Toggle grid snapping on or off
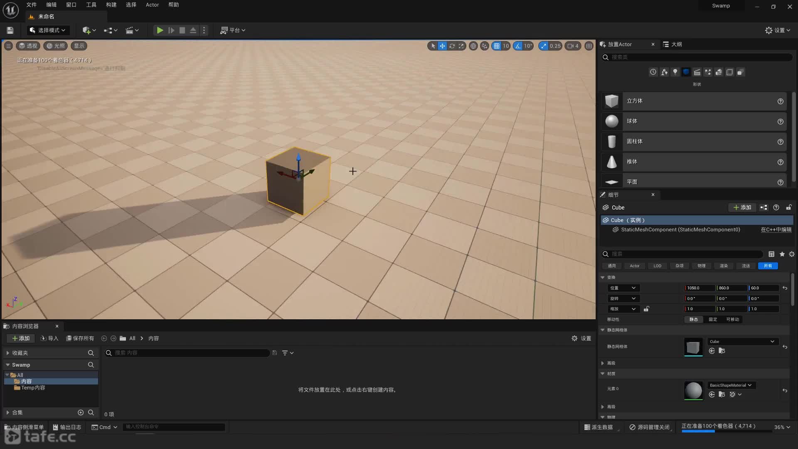The height and width of the screenshot is (449, 798). (x=497, y=46)
